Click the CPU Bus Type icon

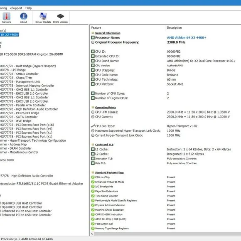pos(93,126)
